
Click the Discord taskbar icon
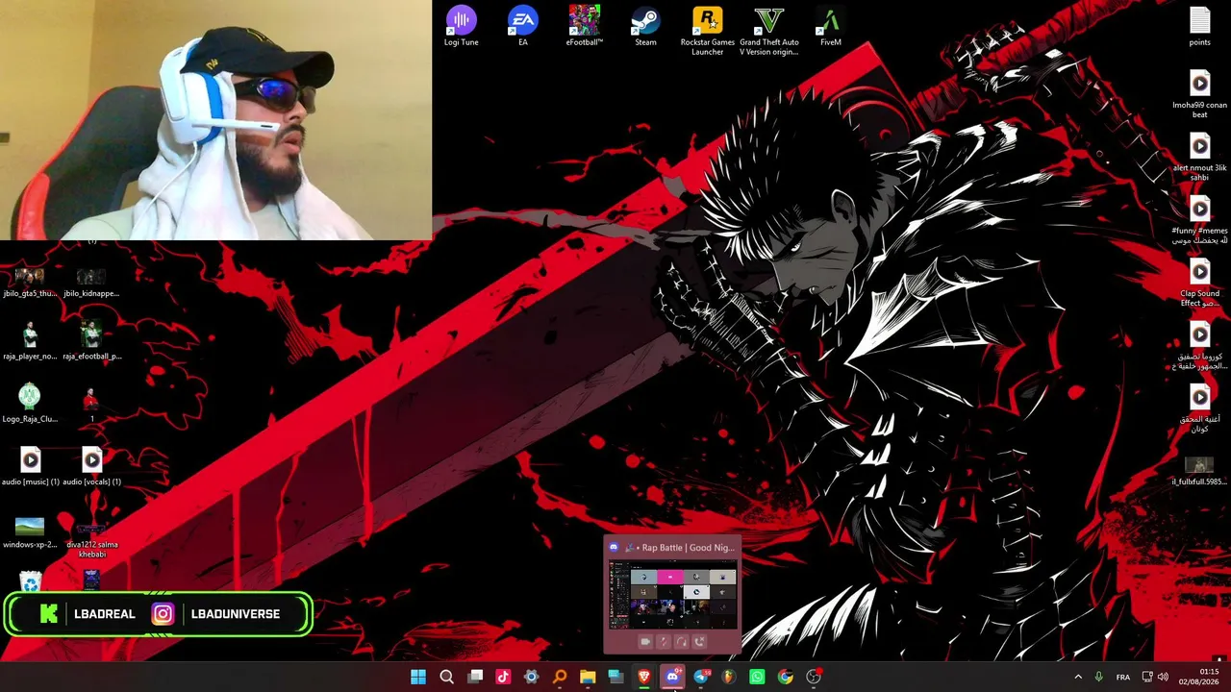pos(672,677)
